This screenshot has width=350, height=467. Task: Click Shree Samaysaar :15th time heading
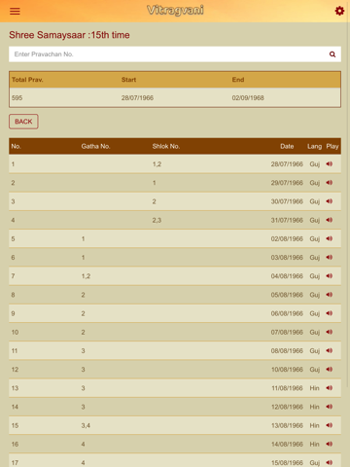point(69,35)
